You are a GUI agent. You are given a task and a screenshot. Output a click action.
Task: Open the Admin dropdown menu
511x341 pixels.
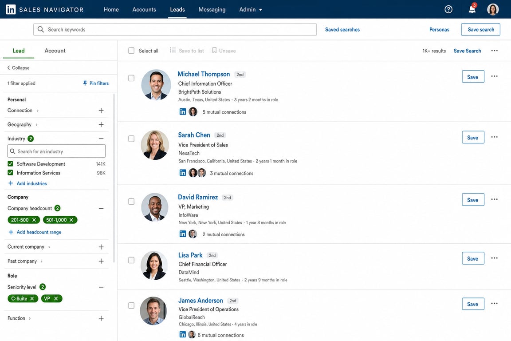pos(250,9)
